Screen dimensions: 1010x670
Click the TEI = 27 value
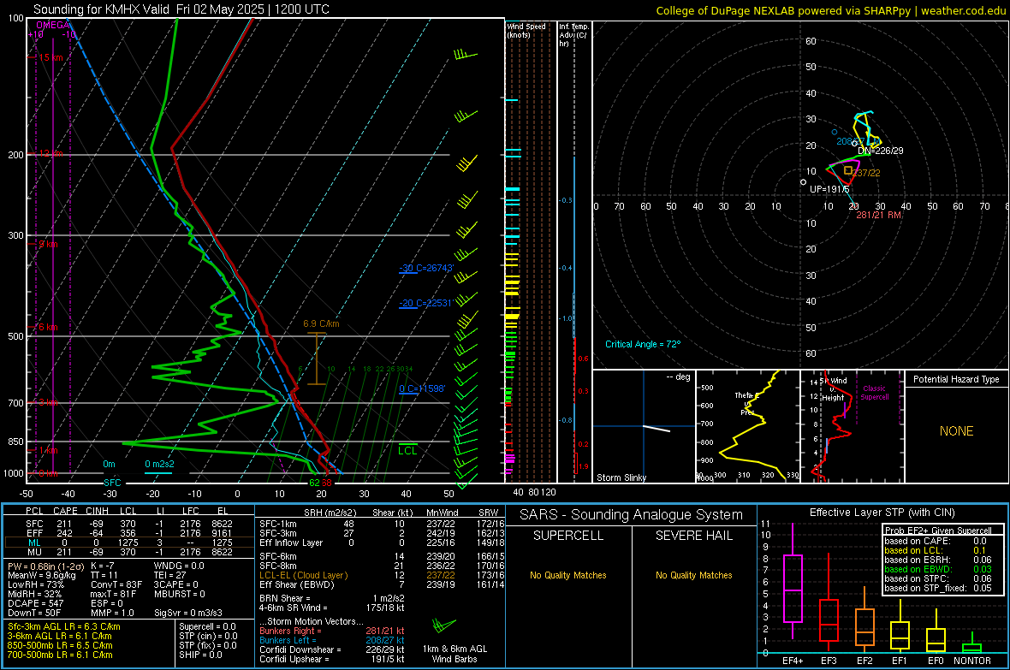point(170,575)
